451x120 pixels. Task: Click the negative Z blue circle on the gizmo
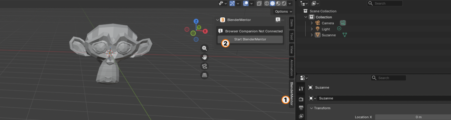click(196, 39)
